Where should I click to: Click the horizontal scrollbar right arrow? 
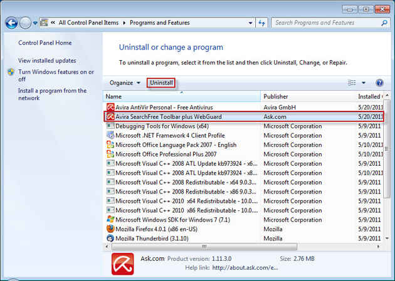(378, 247)
